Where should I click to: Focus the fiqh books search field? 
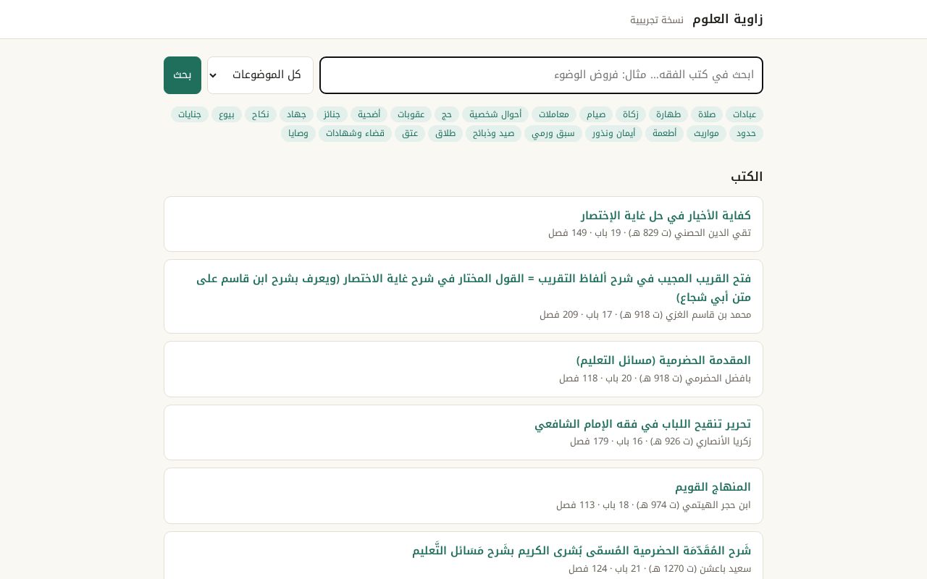click(x=541, y=75)
